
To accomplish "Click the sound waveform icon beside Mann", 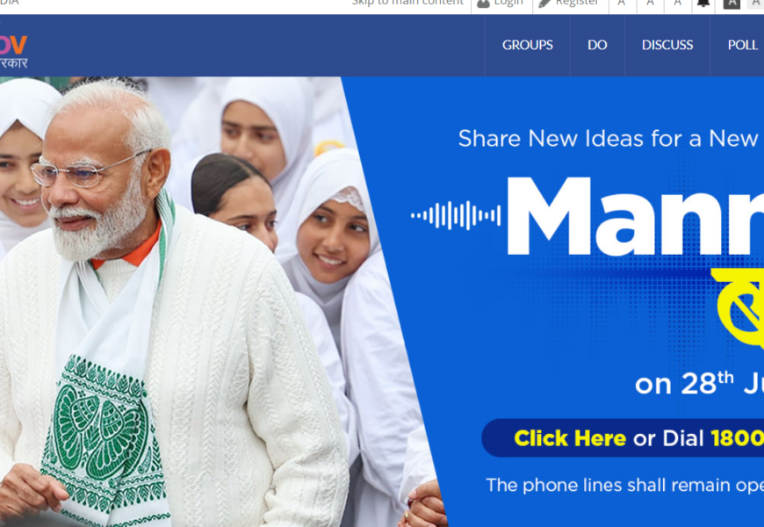I will (456, 215).
